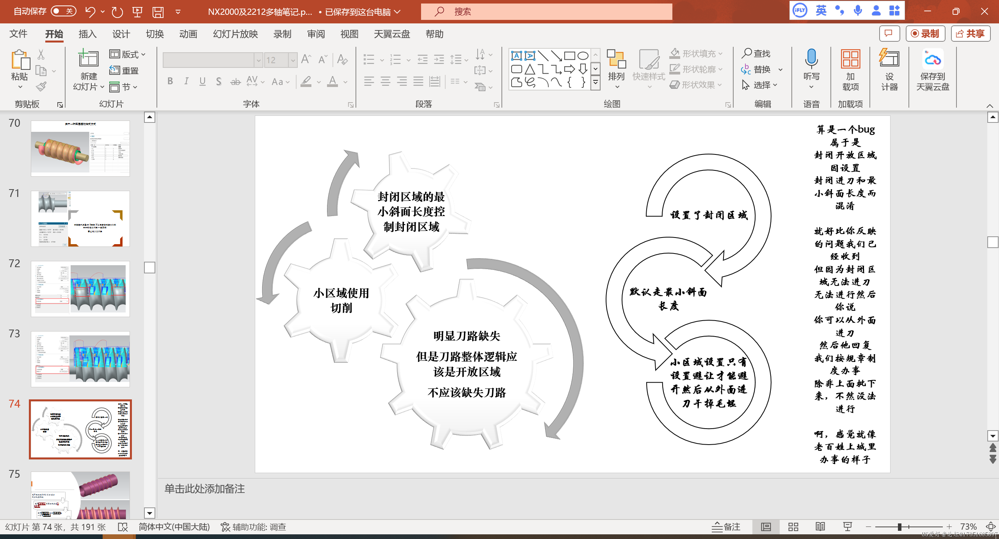Click the 保存到天翼云盘 cloud icon
Screen dimensions: 999x539
pyautogui.click(x=933, y=59)
